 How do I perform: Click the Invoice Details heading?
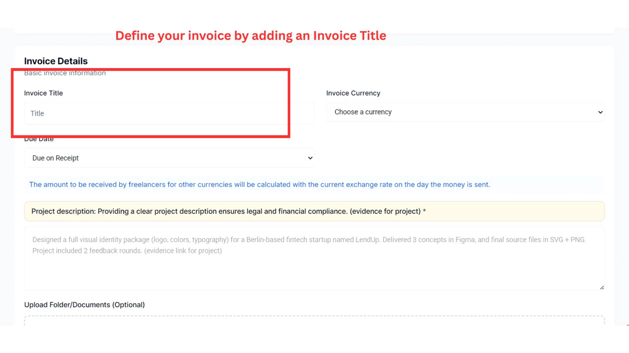tap(56, 61)
